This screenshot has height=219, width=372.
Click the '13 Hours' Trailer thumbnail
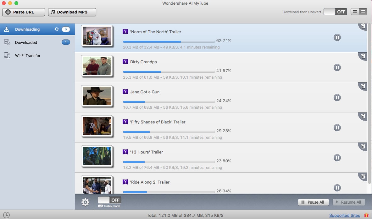coord(97,156)
